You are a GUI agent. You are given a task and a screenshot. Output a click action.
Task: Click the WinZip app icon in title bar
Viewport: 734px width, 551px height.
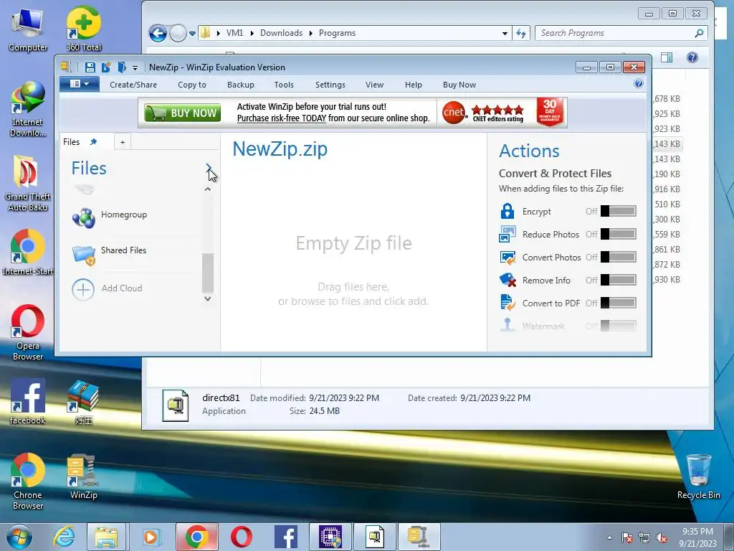[x=67, y=67]
